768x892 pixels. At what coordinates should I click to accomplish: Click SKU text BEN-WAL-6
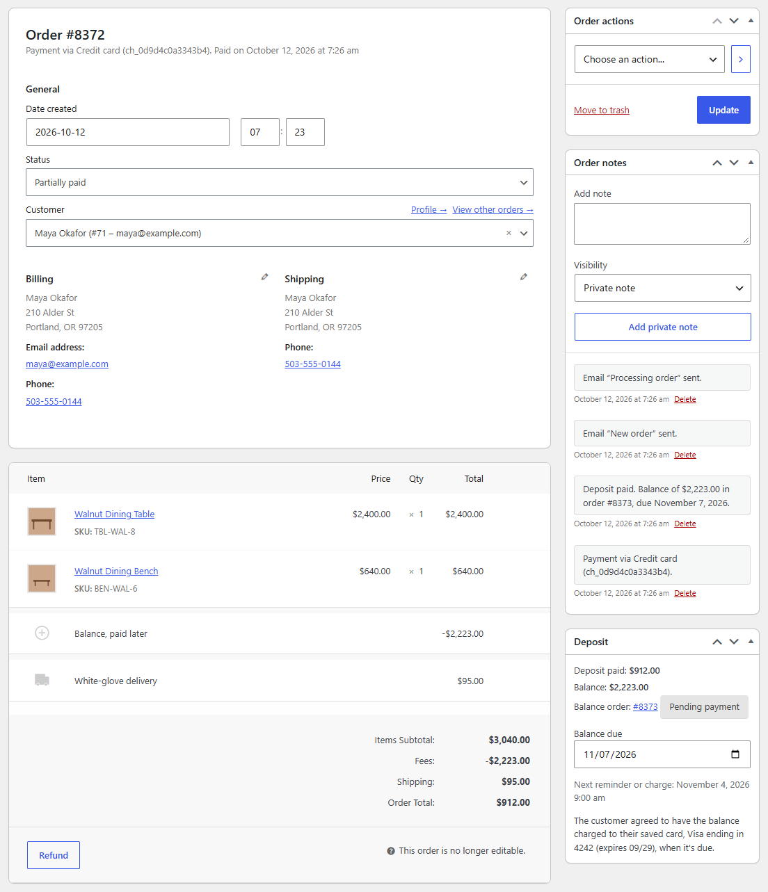(115, 589)
